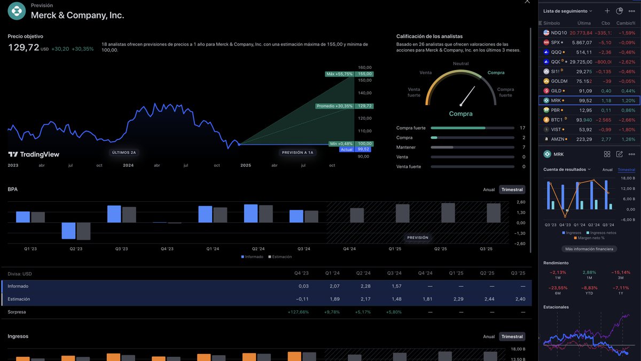The height and width of the screenshot is (361, 641).
Task: Select GOLDM row in the watchlist
Action: [590, 81]
